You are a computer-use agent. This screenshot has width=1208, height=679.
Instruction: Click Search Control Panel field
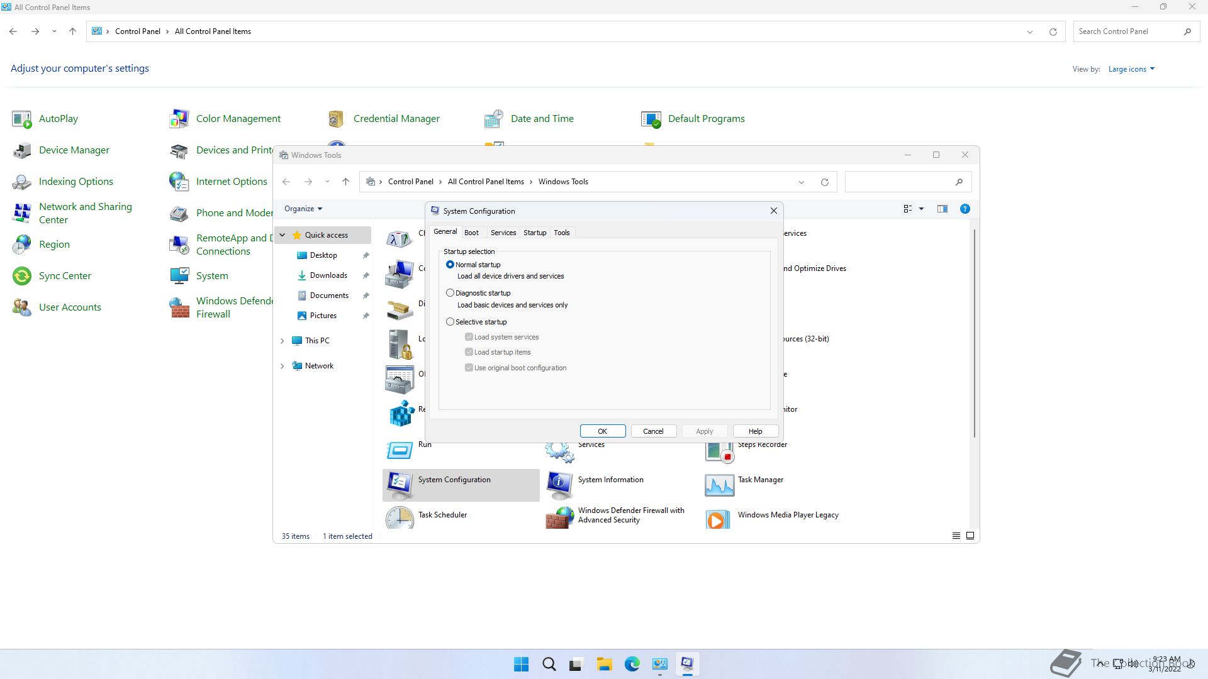point(1135,31)
